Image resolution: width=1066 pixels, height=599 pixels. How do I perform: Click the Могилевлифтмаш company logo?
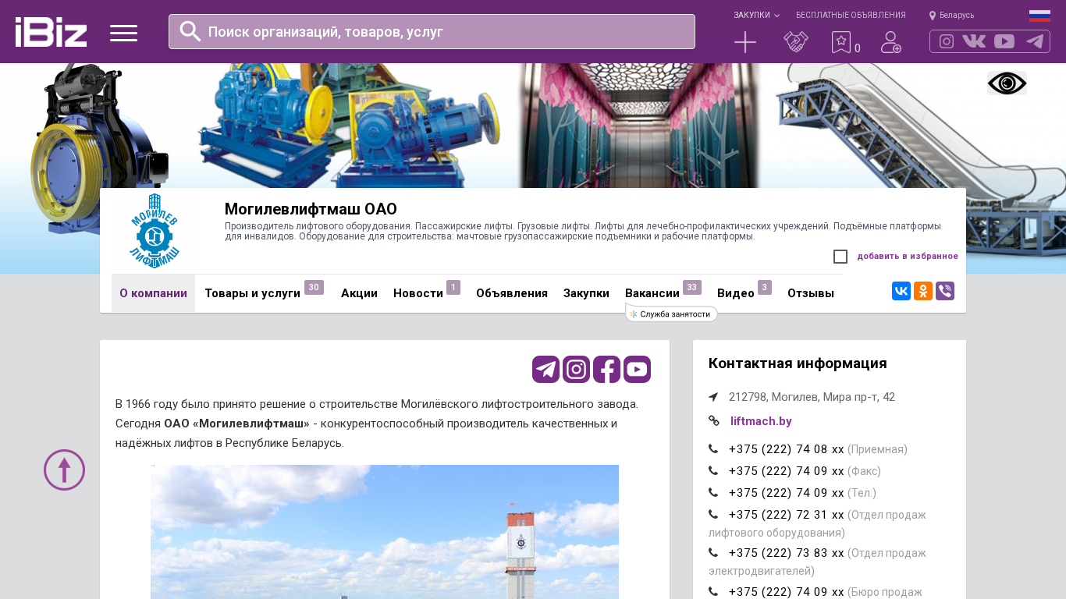(154, 231)
